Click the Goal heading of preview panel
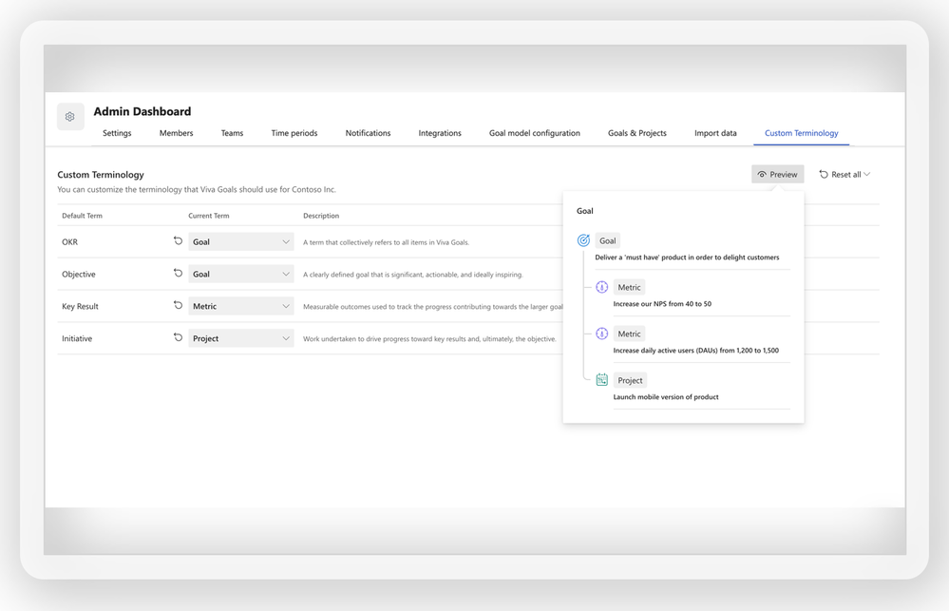This screenshot has height=611, width=949. coord(584,211)
